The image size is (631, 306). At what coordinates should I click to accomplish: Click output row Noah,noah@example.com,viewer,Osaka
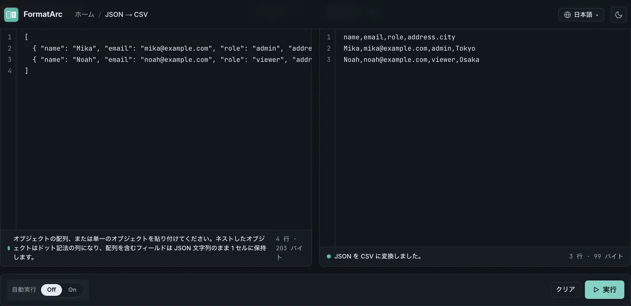[411, 60]
